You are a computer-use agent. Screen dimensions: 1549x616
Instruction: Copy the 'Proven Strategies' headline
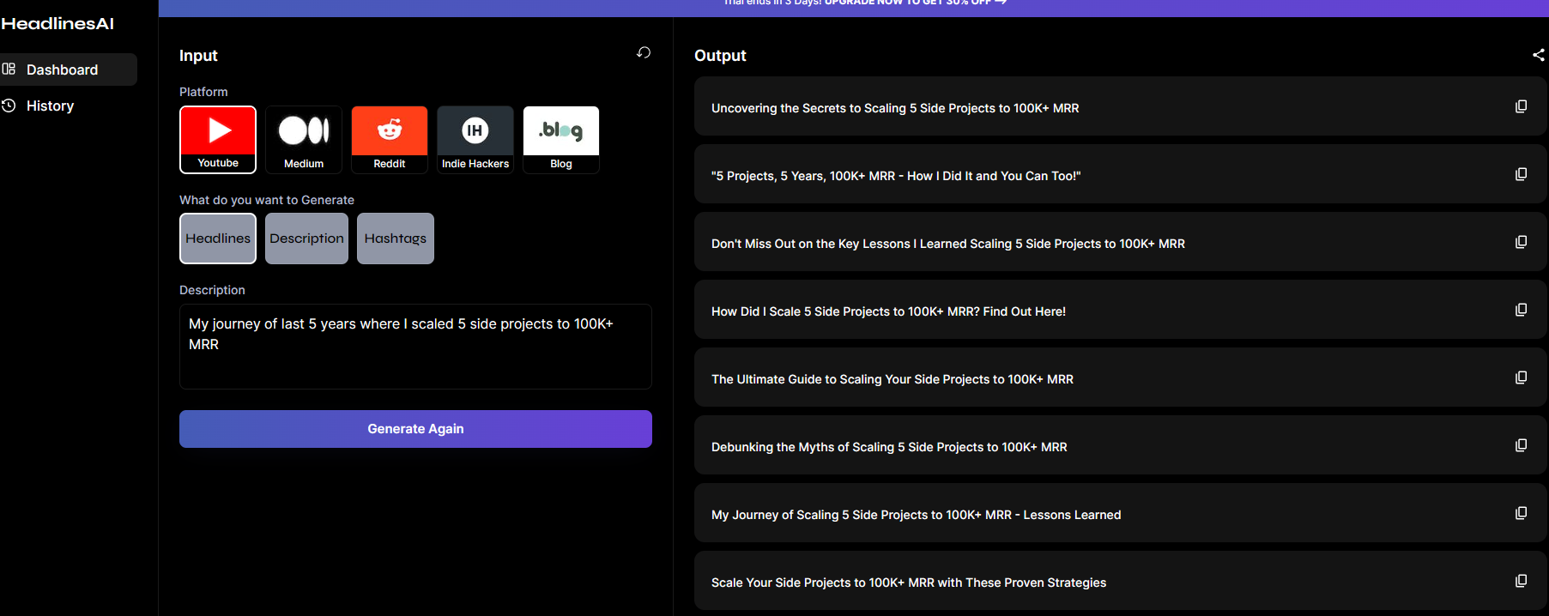pos(1521,581)
